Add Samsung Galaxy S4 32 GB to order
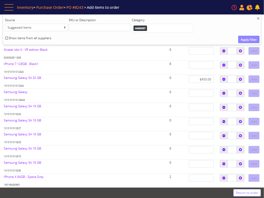Image resolution: width=264 pixels, height=198 pixels. (254, 79)
